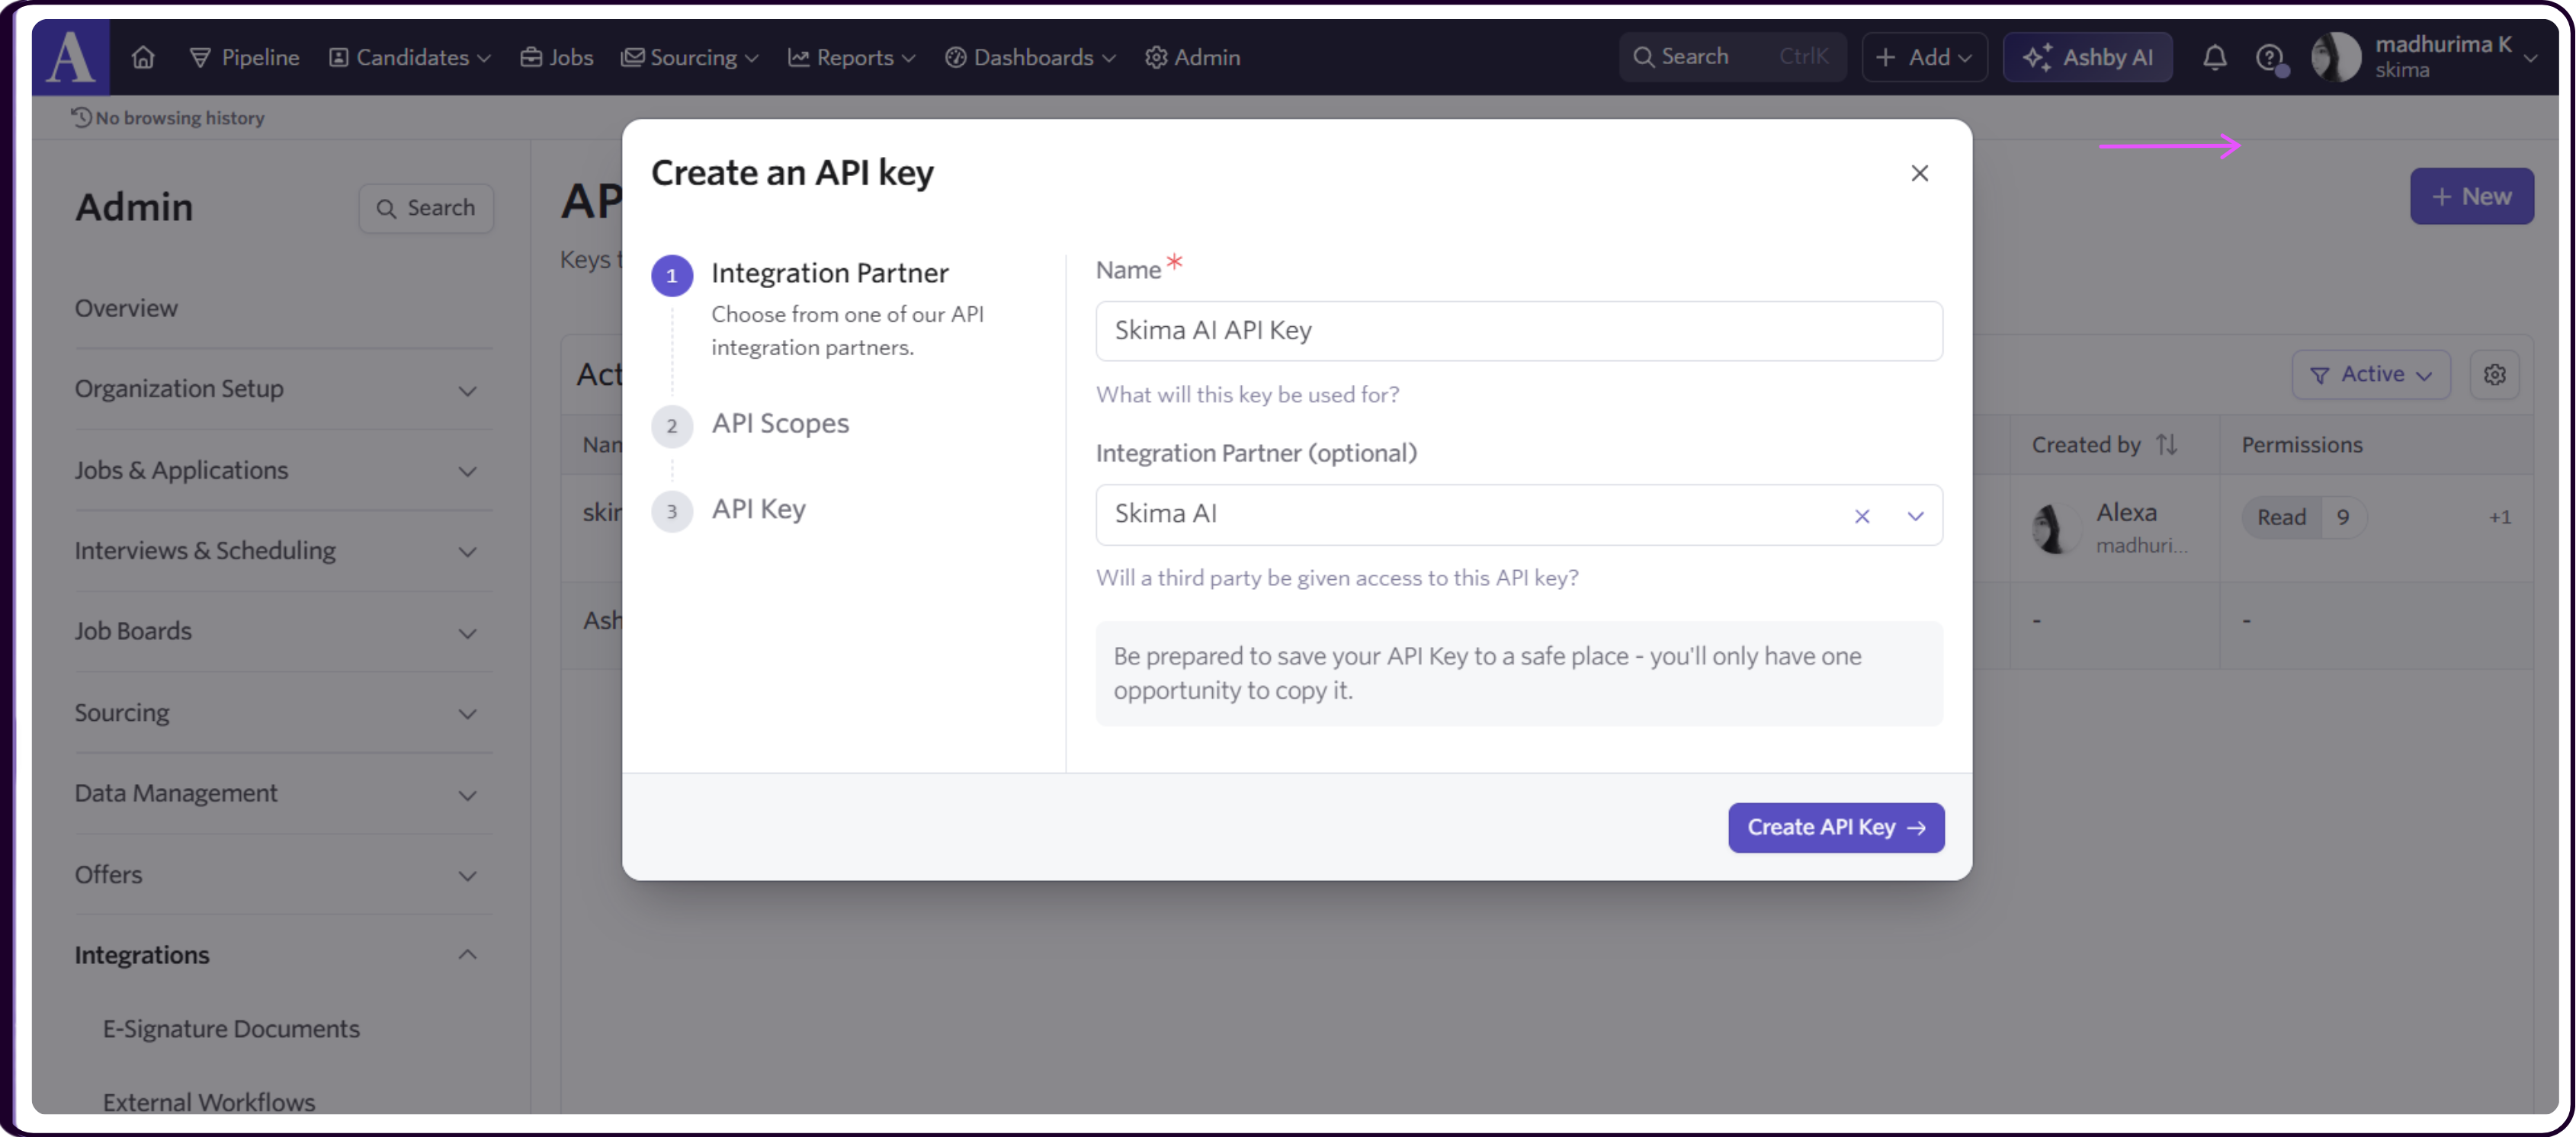
Task: Go to the home icon
Action: tap(143, 58)
